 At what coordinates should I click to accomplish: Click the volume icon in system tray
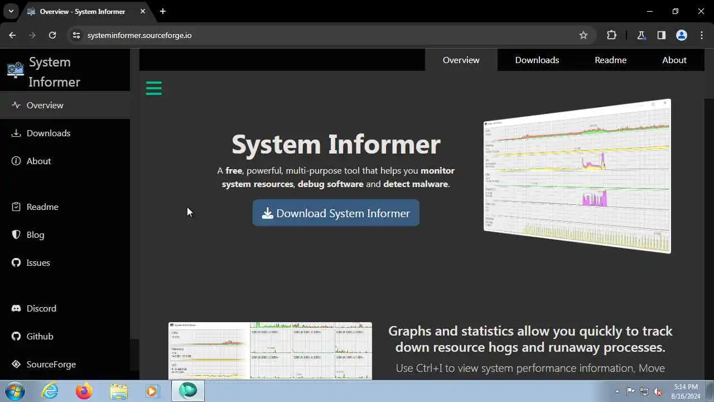coord(658,391)
